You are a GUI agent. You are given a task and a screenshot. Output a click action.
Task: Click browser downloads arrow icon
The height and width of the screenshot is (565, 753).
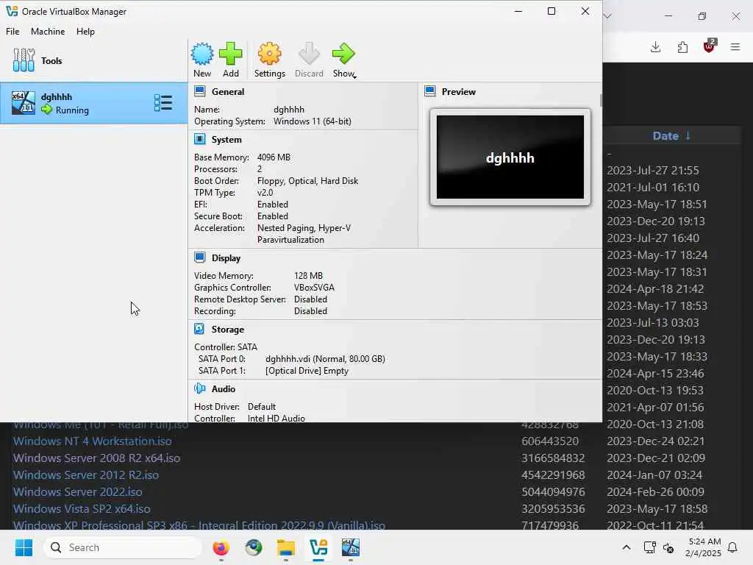(655, 46)
